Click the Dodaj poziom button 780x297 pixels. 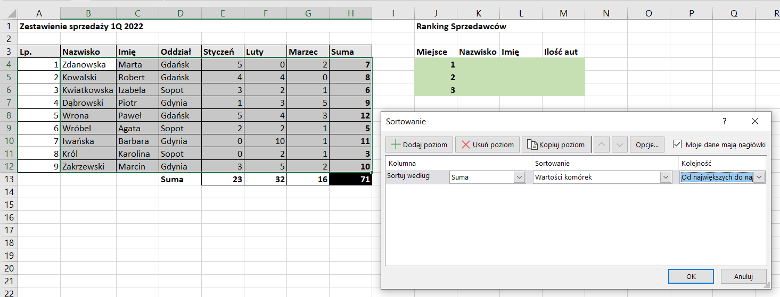[420, 145]
